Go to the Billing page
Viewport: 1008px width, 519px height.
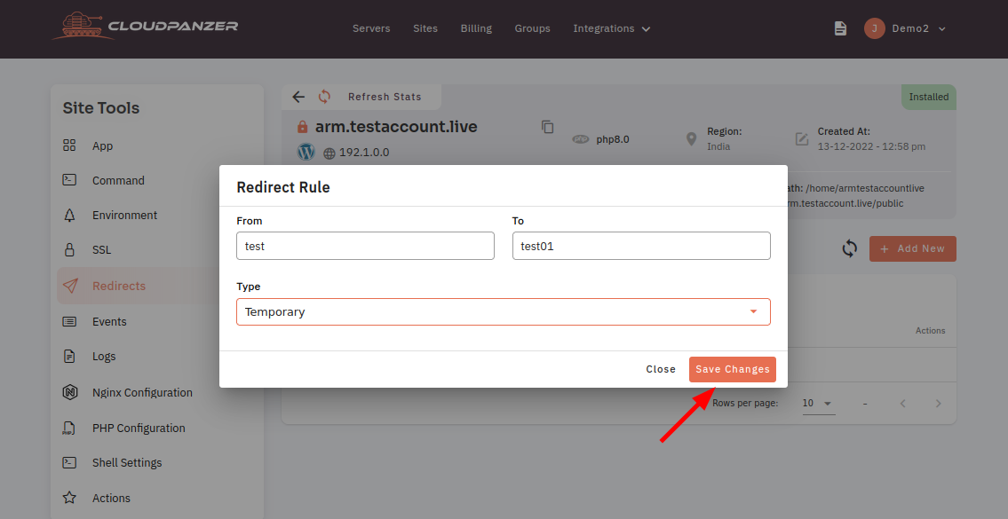[x=476, y=28]
